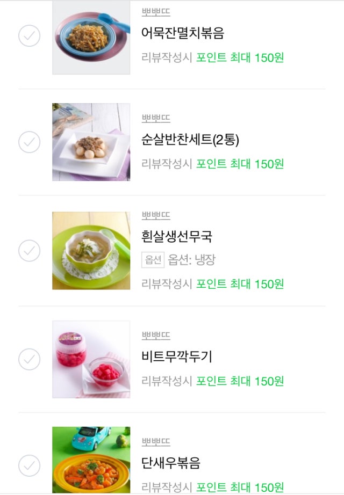The height and width of the screenshot is (495, 344).
Task: Tap the 순살반찬세트 product image
Action: (91, 142)
